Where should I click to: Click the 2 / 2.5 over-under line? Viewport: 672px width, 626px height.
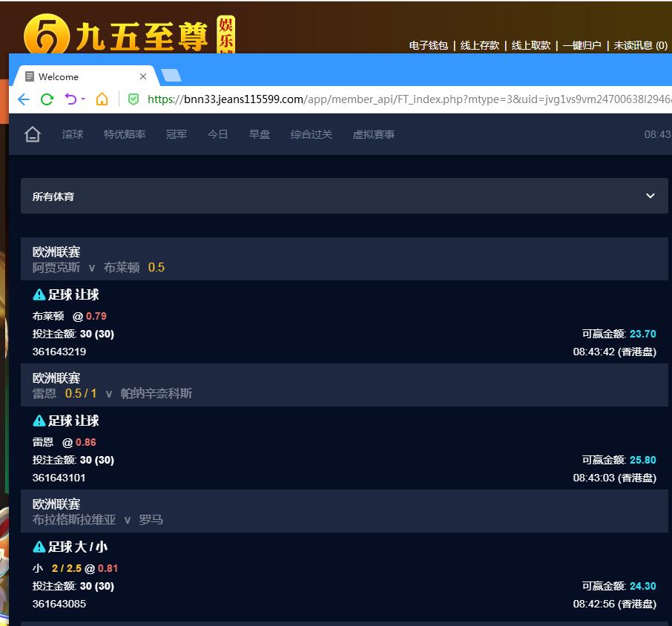click(67, 568)
